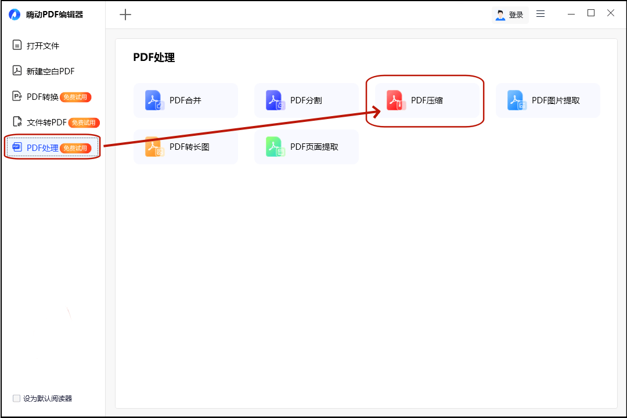Launch the PDF图片提取 image extraction tool
Viewport: 627px width, 418px height.
(547, 100)
